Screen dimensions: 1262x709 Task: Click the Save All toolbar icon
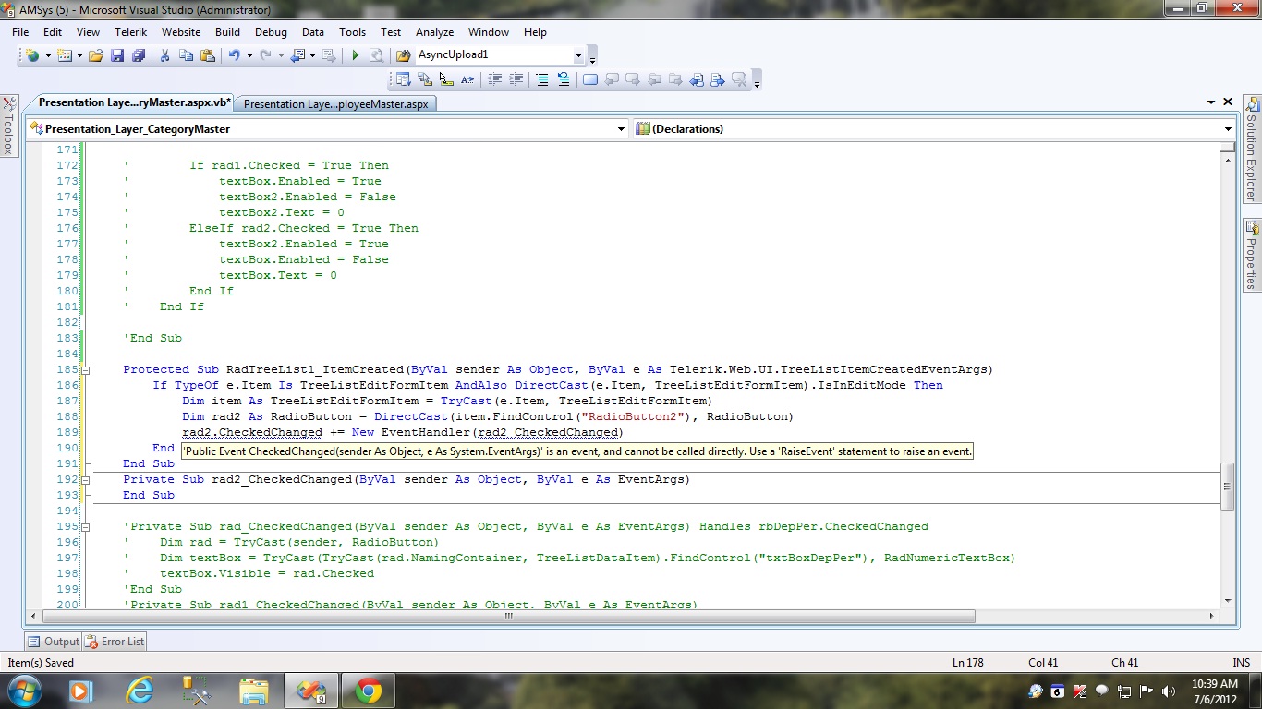click(139, 55)
